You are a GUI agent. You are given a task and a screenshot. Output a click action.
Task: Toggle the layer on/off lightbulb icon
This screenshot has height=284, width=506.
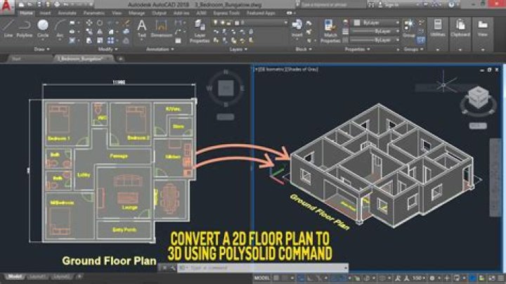pyautogui.click(x=215, y=22)
